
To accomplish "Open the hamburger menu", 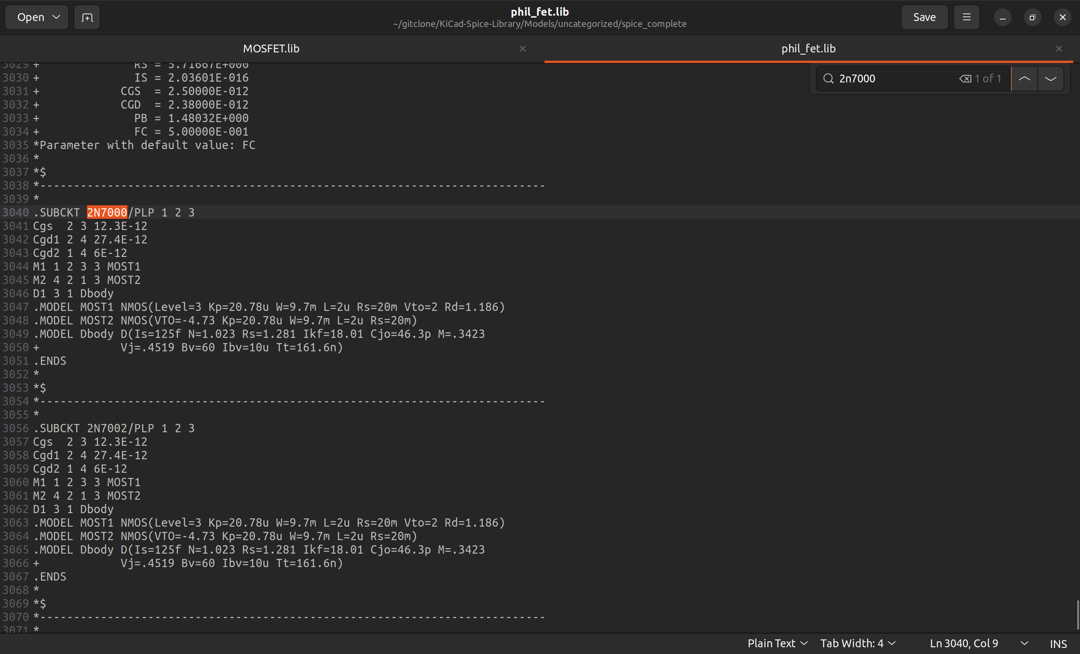I will [966, 18].
